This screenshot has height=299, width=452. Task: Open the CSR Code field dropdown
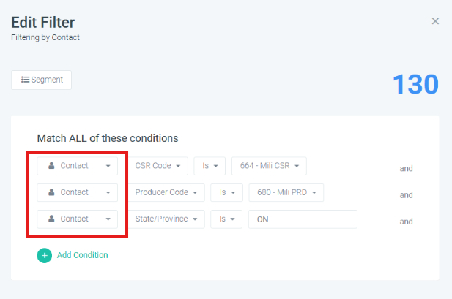(158, 166)
